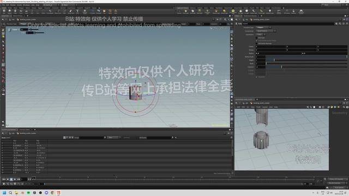349x196 pixels.
Task: Select the Tube shelf tool
Action: pyautogui.click(x=15, y=11)
